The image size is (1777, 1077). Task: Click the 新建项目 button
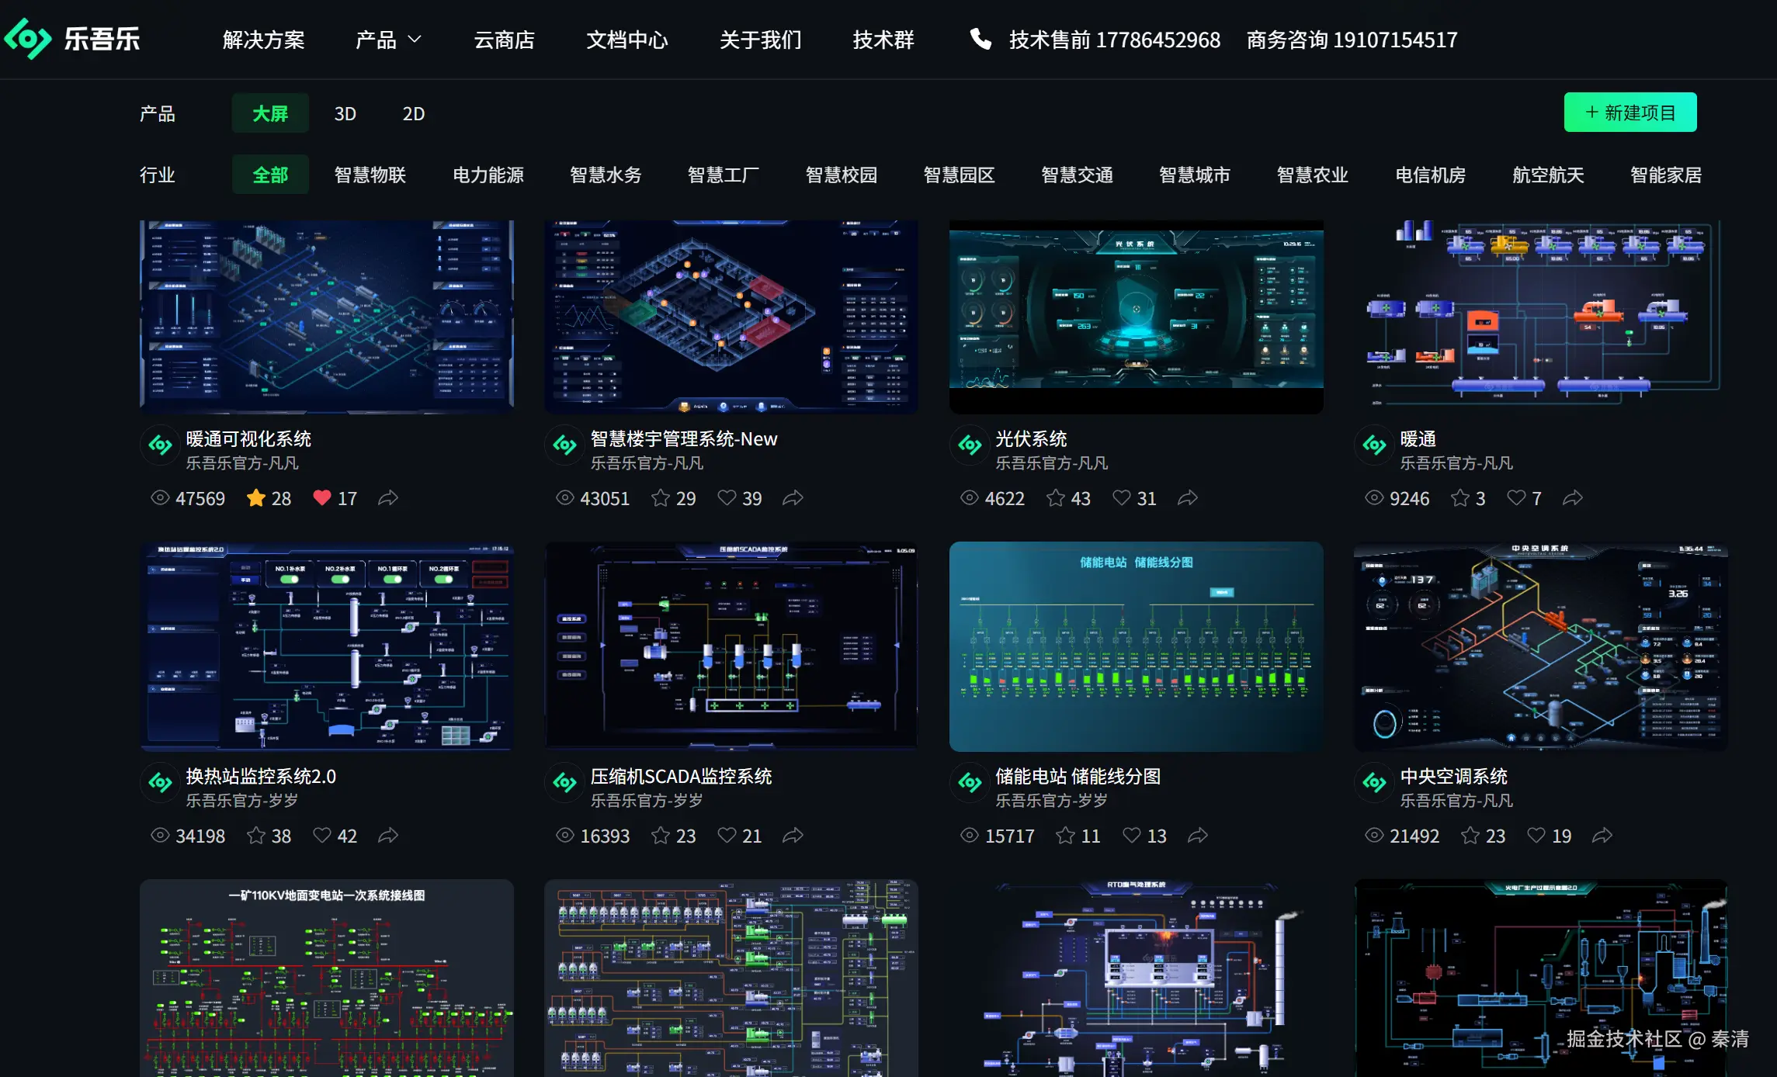pyautogui.click(x=1629, y=113)
